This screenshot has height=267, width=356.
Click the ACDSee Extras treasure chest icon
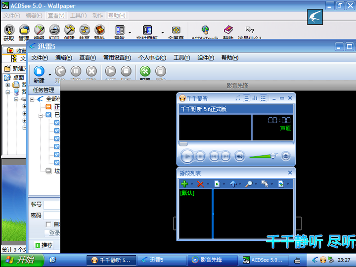click(100, 30)
